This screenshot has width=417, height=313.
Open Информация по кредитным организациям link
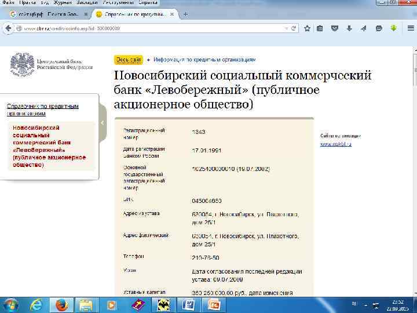point(204,60)
